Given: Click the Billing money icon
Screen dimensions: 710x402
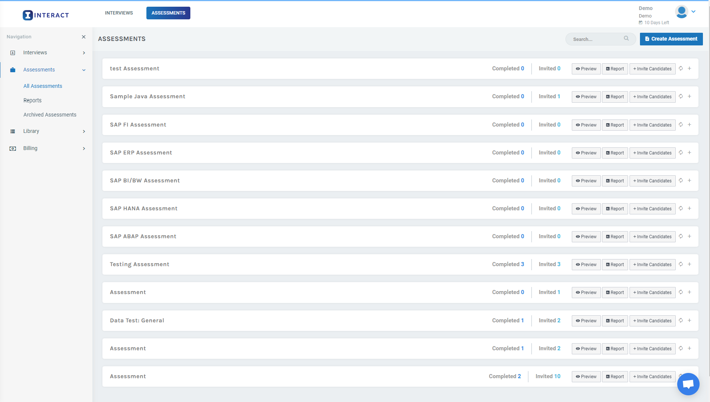Looking at the screenshot, I should point(13,149).
